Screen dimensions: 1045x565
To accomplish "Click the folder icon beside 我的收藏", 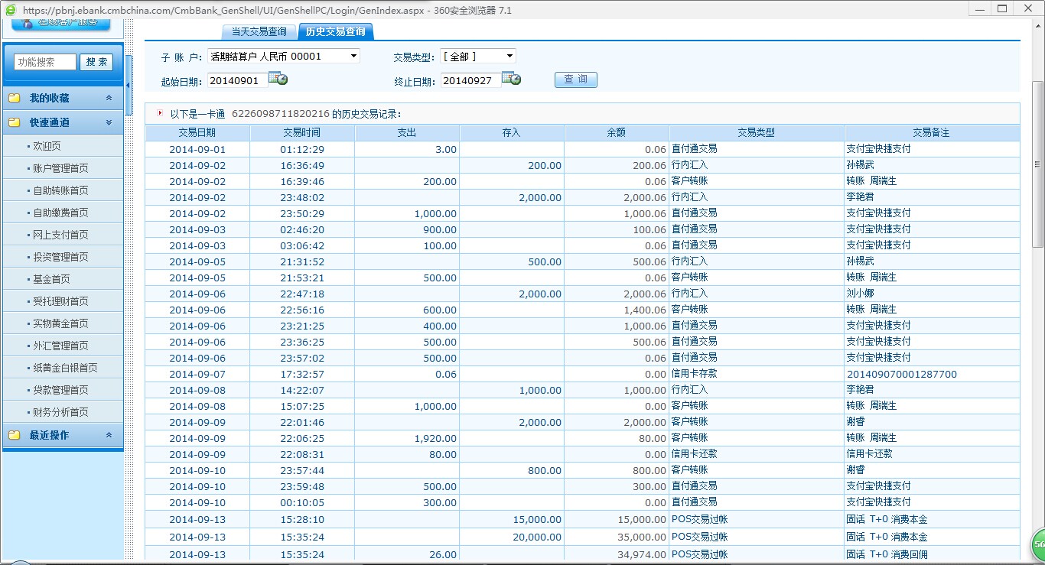I will point(15,99).
